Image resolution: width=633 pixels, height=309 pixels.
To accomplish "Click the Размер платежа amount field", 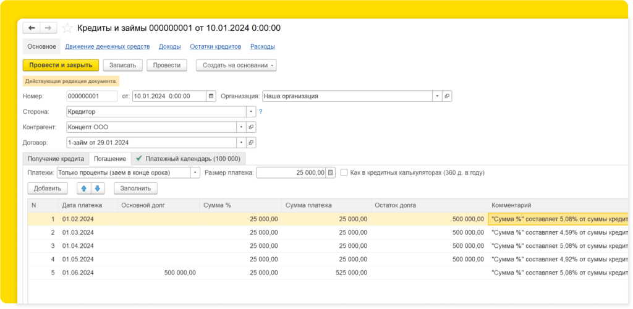I will tap(291, 172).
